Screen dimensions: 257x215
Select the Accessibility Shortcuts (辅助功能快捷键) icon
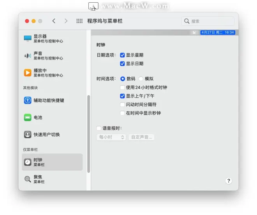(28, 100)
